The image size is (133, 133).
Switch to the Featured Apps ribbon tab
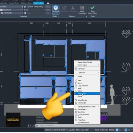26,3
